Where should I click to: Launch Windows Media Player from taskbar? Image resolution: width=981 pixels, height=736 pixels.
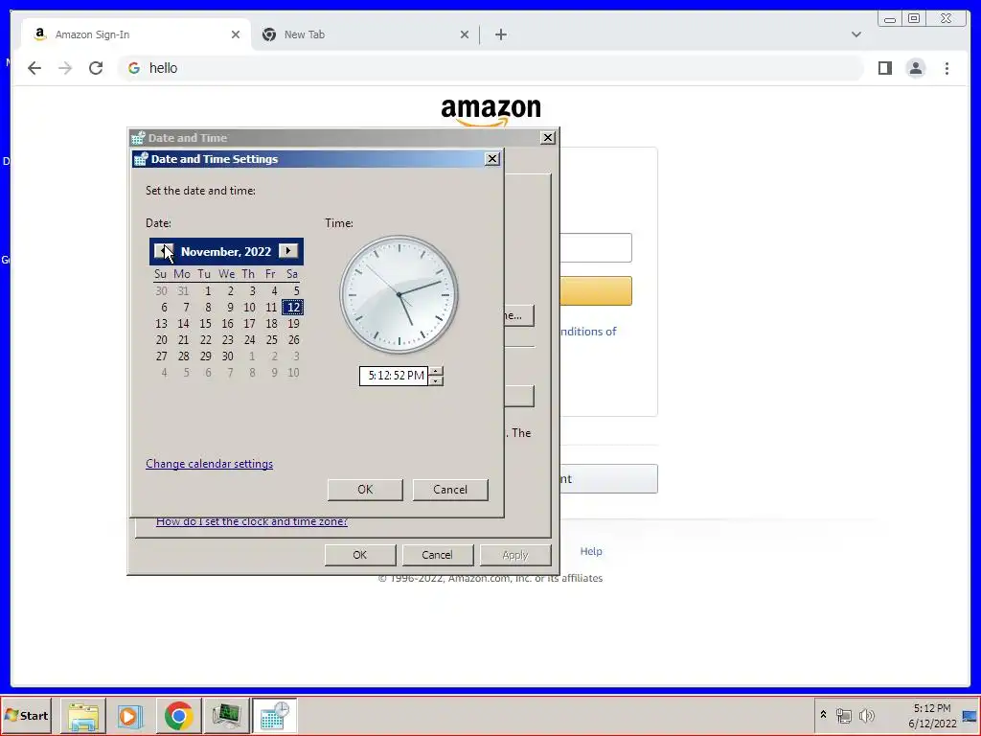[130, 716]
